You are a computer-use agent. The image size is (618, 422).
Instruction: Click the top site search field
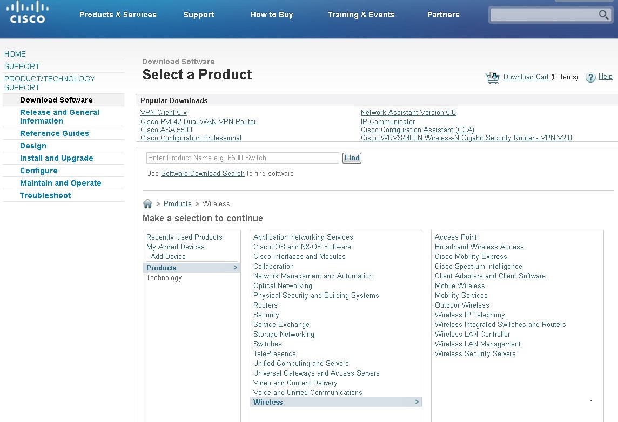coord(544,15)
